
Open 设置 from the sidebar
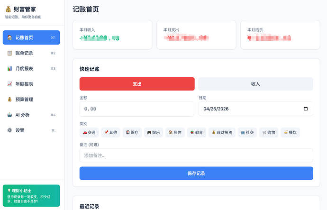[x=31, y=130]
